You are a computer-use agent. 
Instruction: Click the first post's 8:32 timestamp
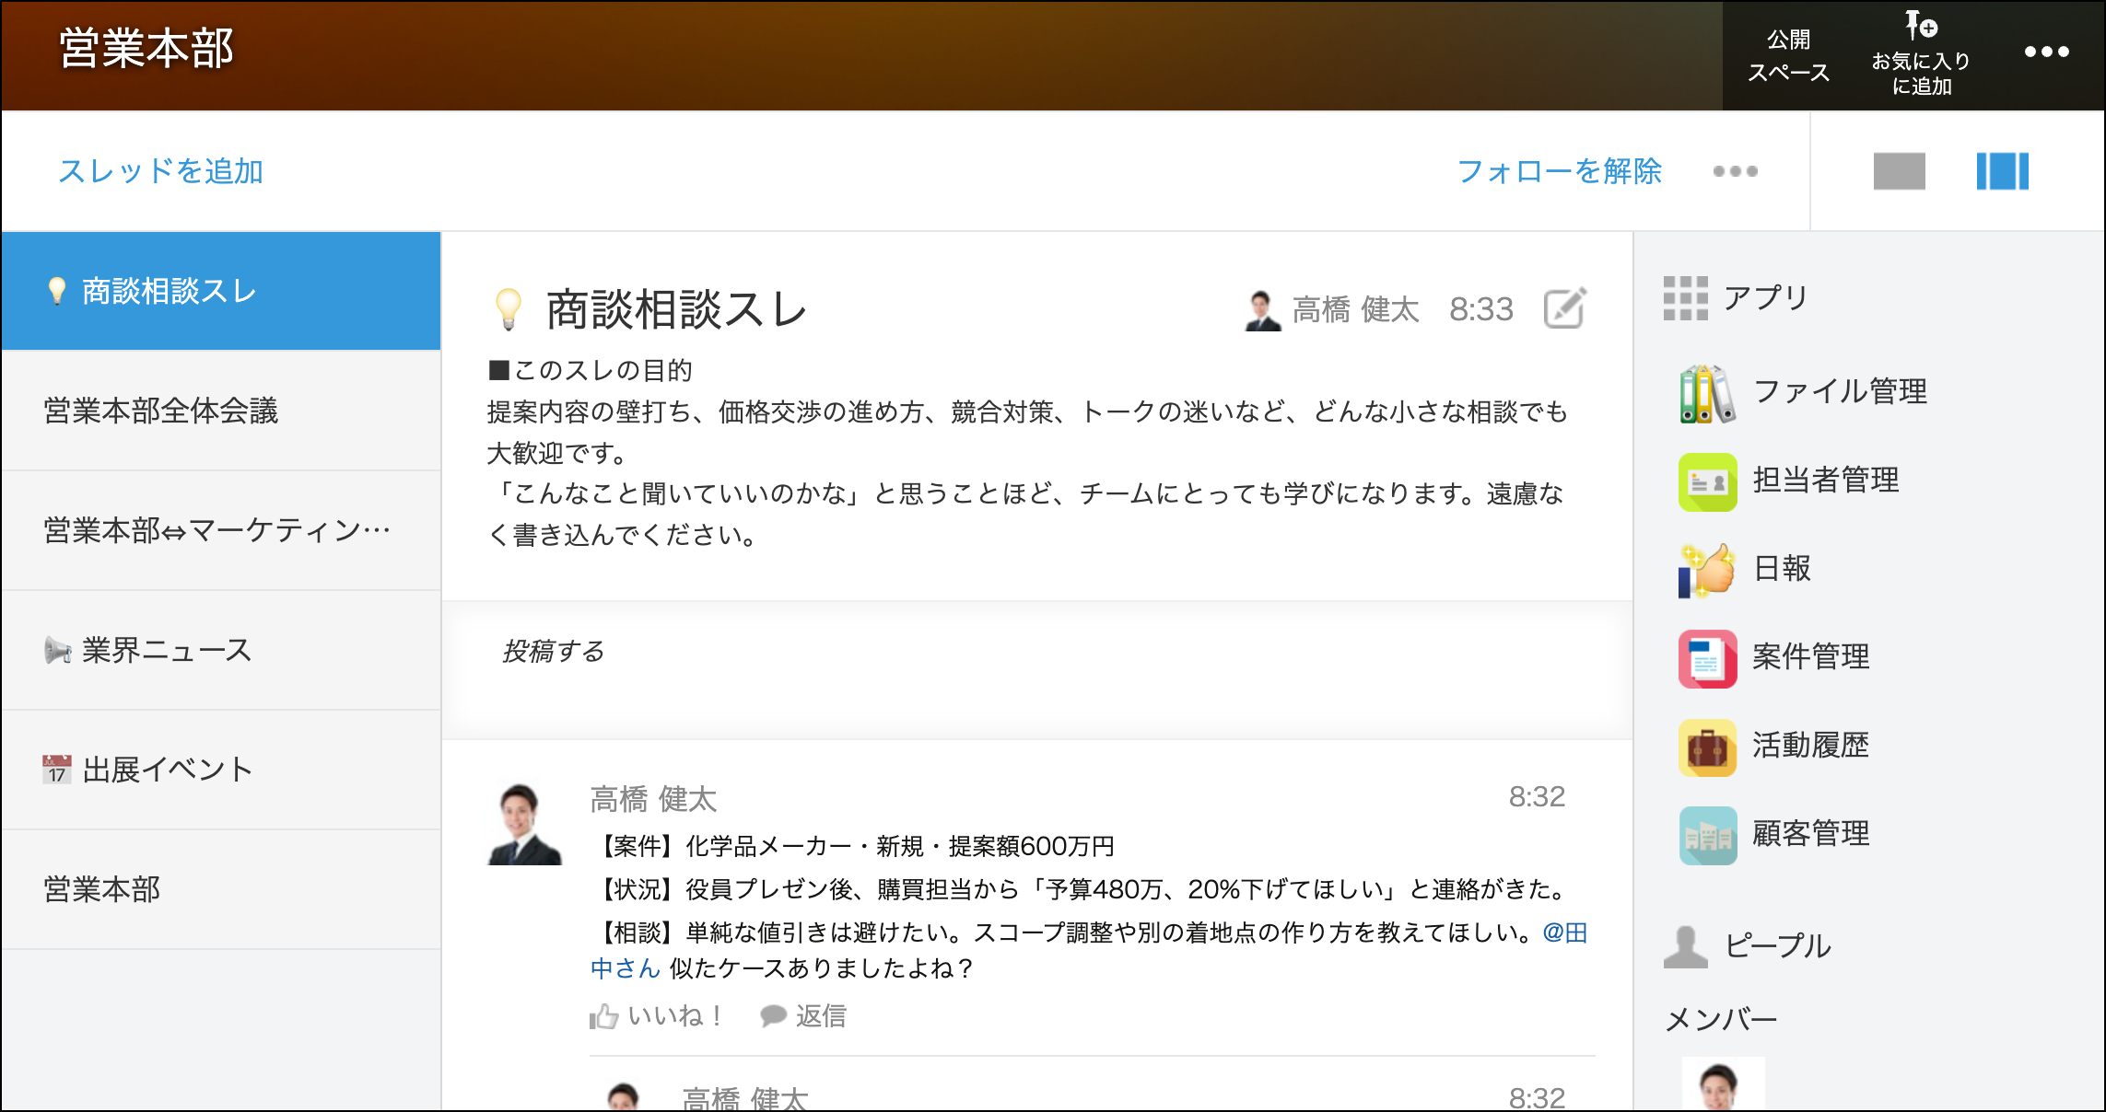pos(1537,797)
